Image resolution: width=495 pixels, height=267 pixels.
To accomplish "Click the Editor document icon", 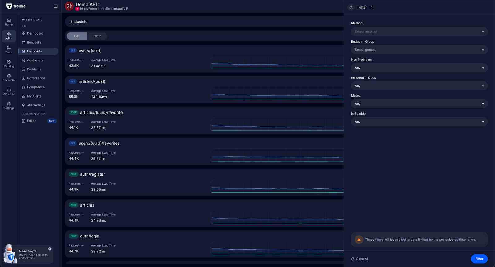I will click(x=24, y=121).
